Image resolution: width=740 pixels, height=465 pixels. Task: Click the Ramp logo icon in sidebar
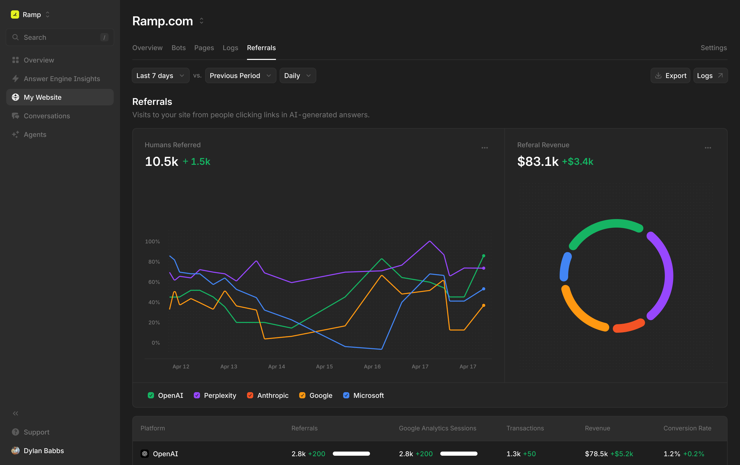click(x=15, y=14)
